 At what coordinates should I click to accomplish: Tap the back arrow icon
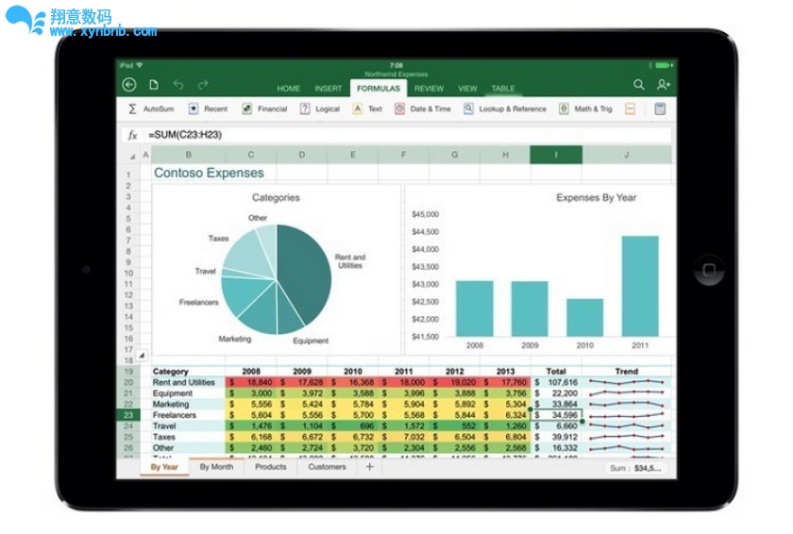(129, 85)
